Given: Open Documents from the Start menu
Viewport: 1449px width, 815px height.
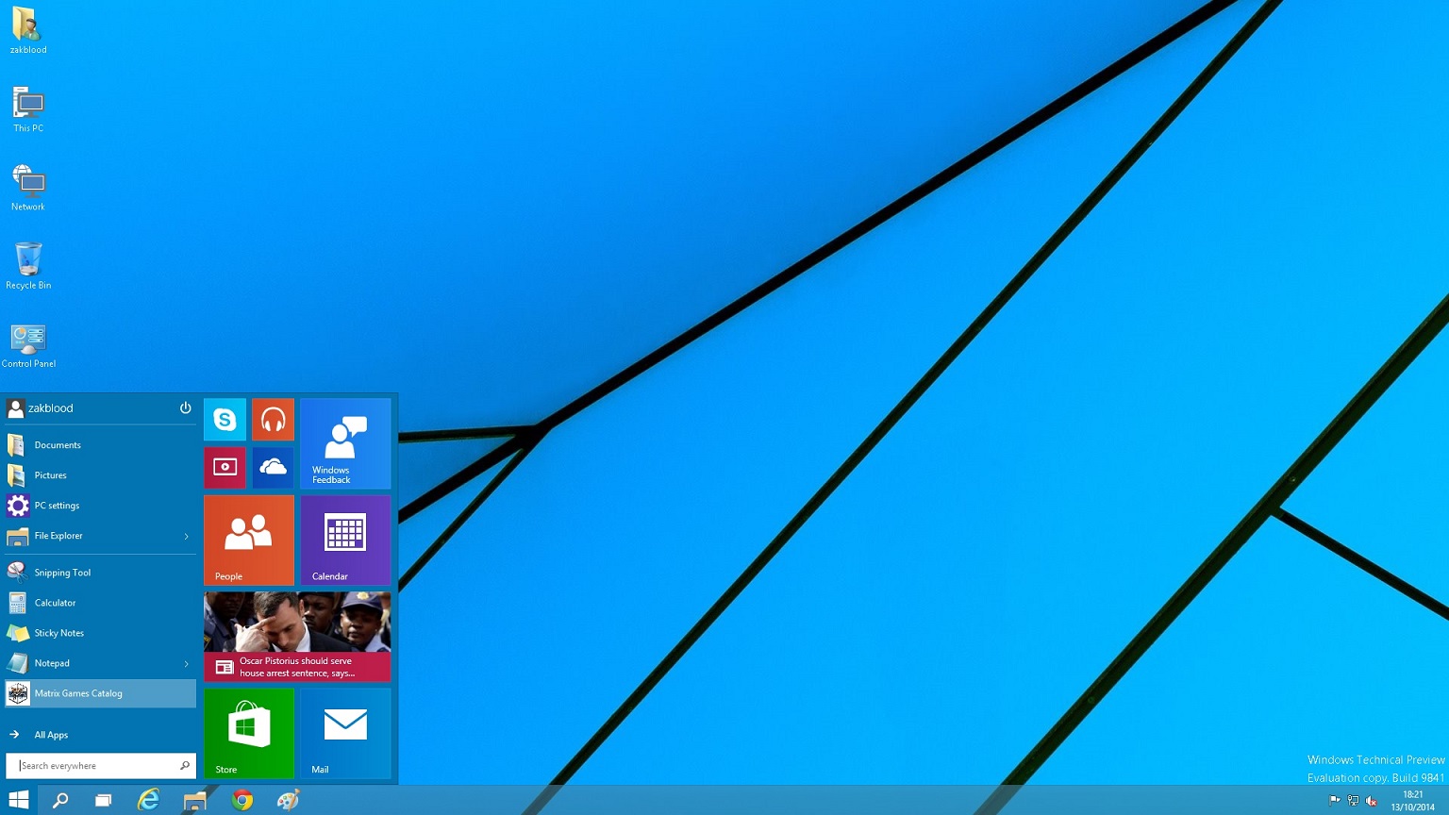Looking at the screenshot, I should click(58, 444).
